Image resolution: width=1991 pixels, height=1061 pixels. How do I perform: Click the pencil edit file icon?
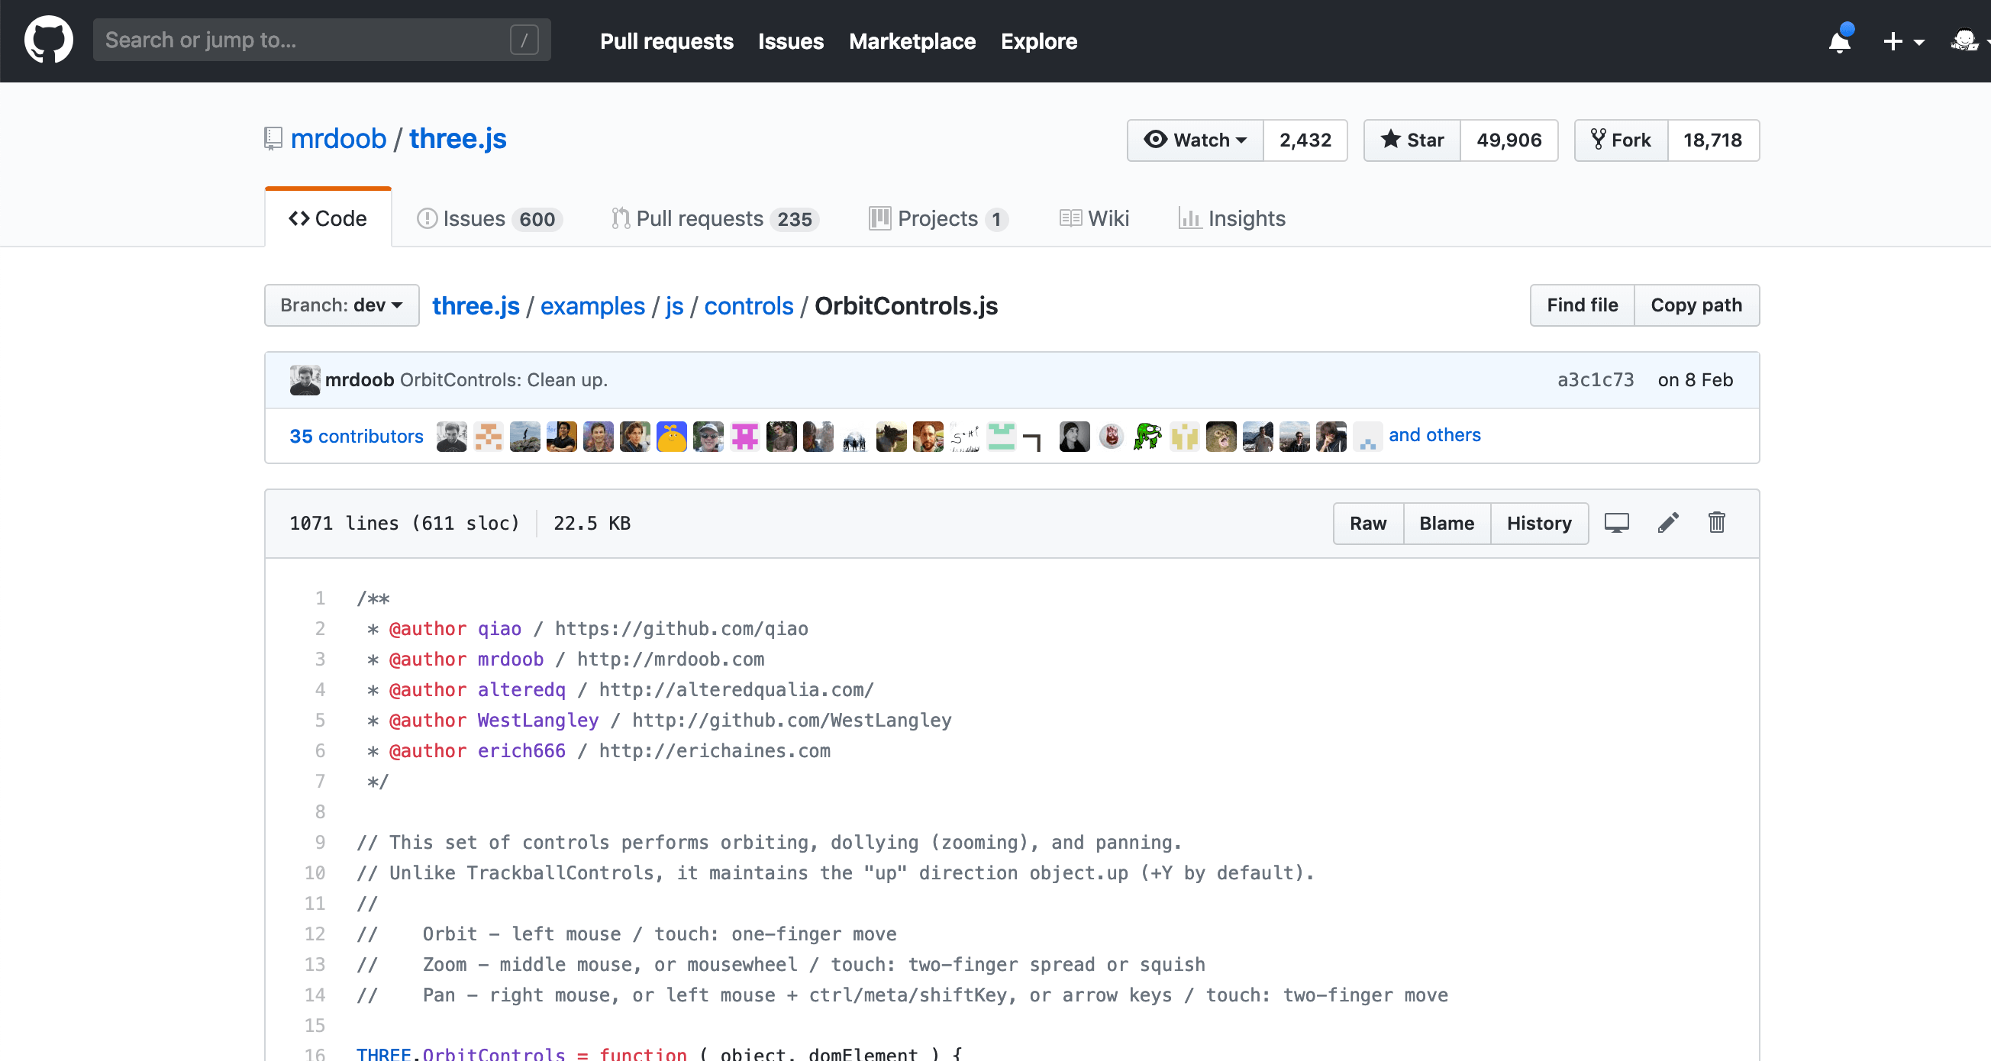click(1668, 523)
